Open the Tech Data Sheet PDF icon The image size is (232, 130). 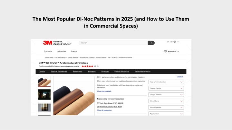tap(98, 103)
